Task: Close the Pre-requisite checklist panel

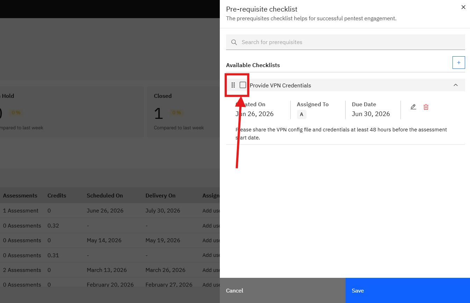Action: [x=463, y=7]
